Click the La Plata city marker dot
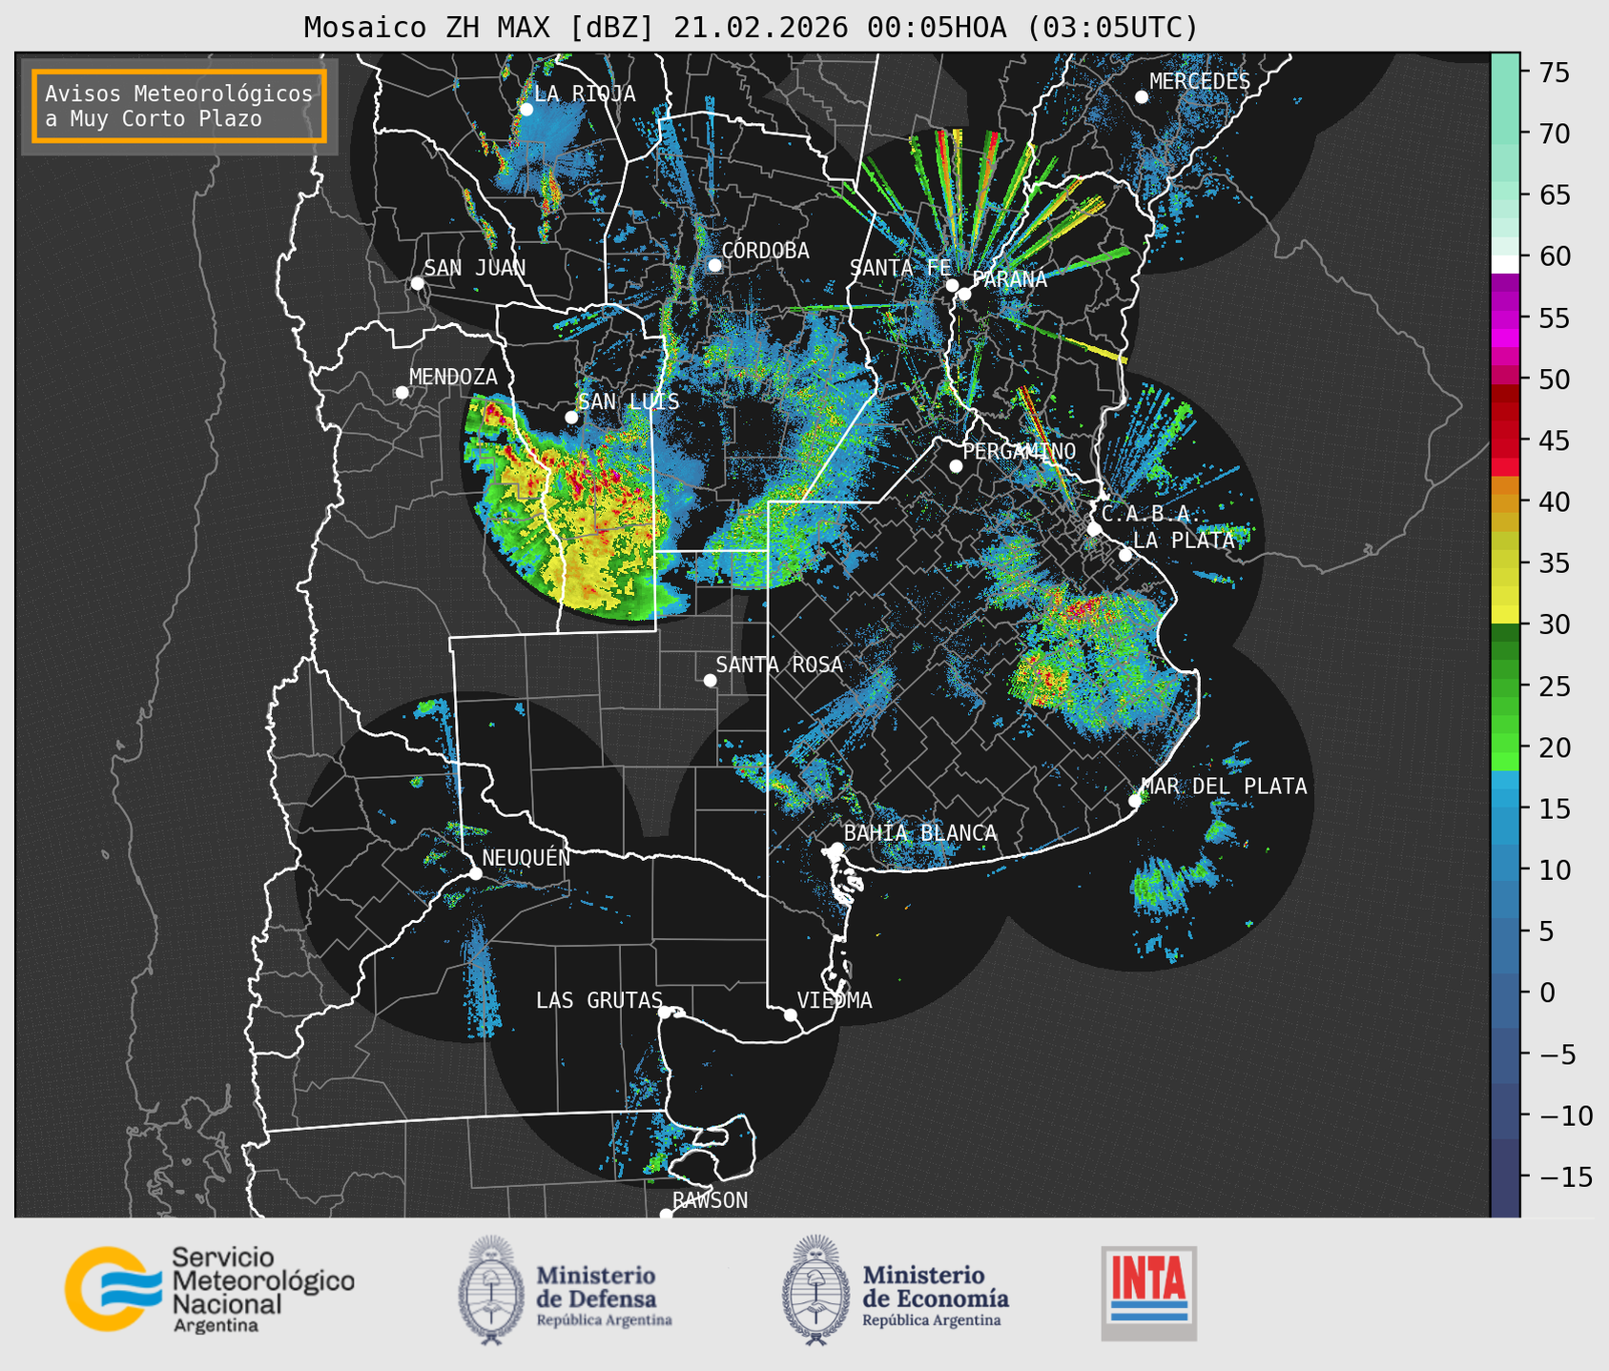Screen dimensions: 1609x1371 click(x=1125, y=555)
